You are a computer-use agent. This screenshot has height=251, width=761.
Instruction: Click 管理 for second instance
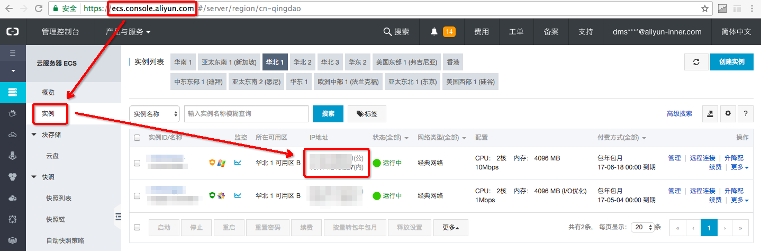coord(674,191)
